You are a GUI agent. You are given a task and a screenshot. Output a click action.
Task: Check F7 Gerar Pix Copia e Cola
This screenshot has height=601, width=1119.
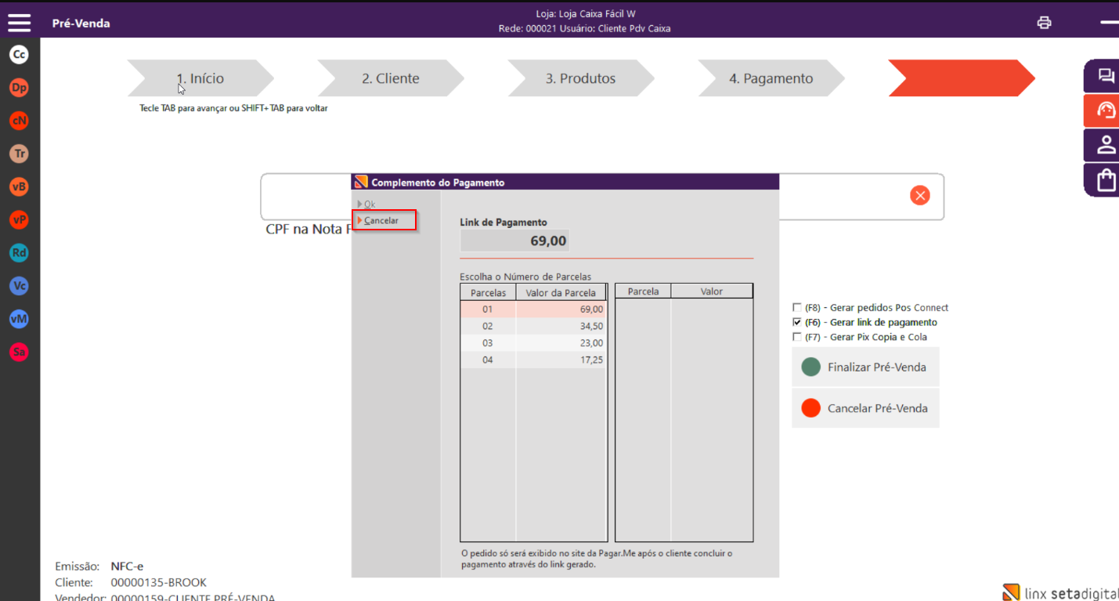coord(797,337)
